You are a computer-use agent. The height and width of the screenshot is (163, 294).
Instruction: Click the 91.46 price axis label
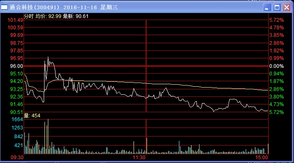click(x=16, y=104)
